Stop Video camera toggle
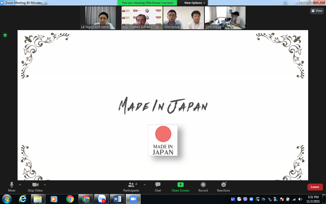The width and height of the screenshot is (326, 204). click(35, 187)
